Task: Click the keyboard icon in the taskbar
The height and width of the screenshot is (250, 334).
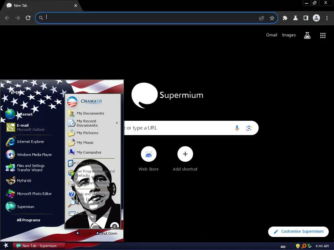Action: click(x=283, y=246)
